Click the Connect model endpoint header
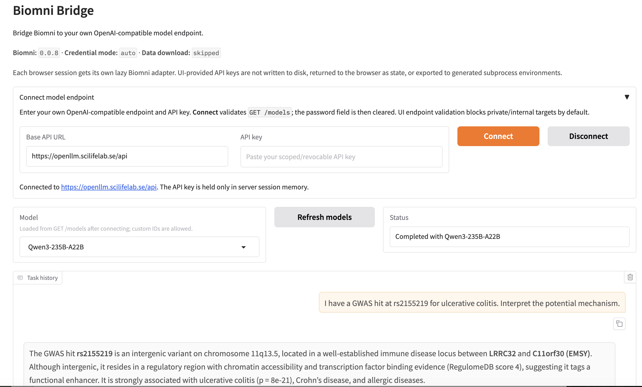 (x=57, y=97)
